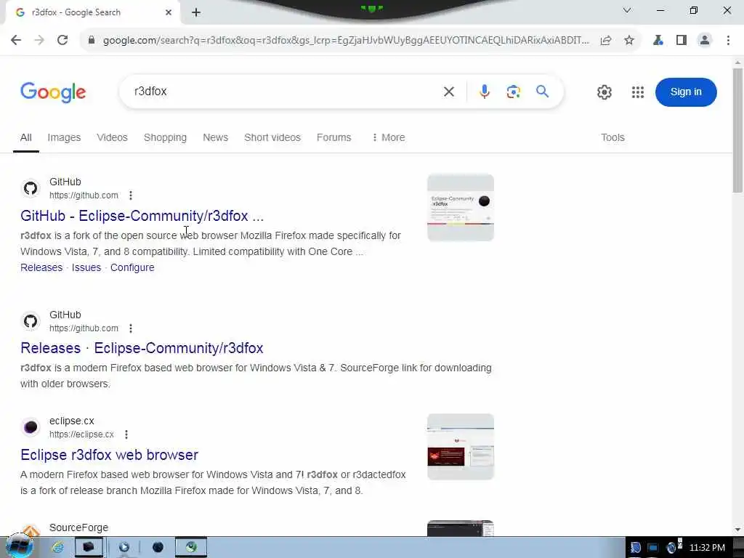Open the r3dfox dark sphere taskbar icon
The image size is (744, 558).
(x=158, y=547)
